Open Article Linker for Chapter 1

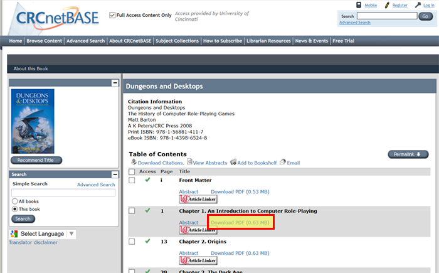tap(198, 230)
